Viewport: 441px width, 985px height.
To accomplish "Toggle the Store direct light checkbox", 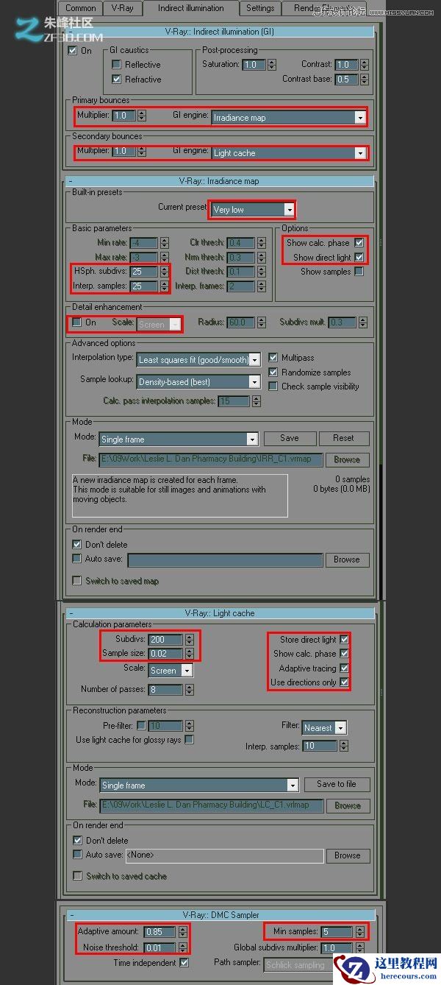I will 344,640.
